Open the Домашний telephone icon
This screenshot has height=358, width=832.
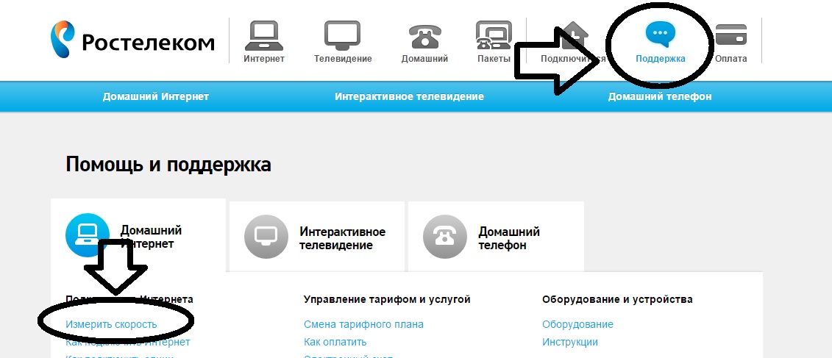(424, 37)
